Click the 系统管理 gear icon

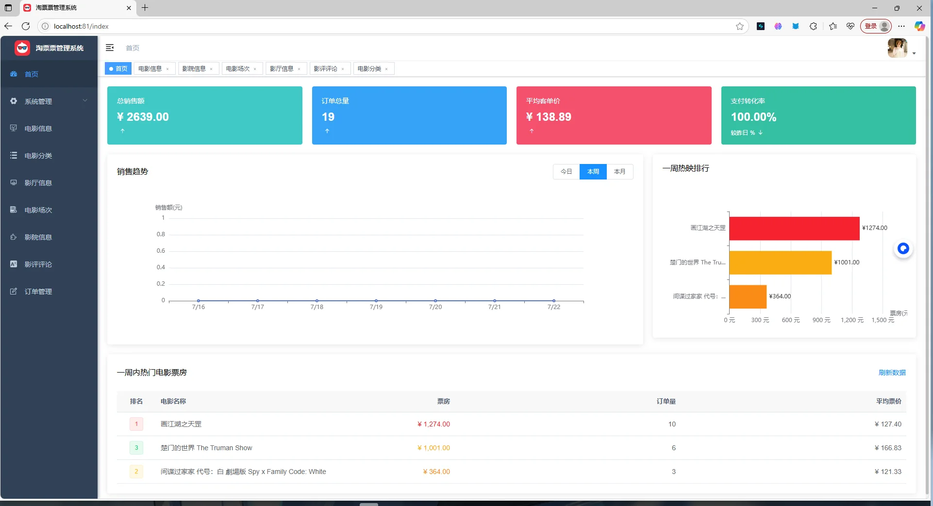pos(14,101)
